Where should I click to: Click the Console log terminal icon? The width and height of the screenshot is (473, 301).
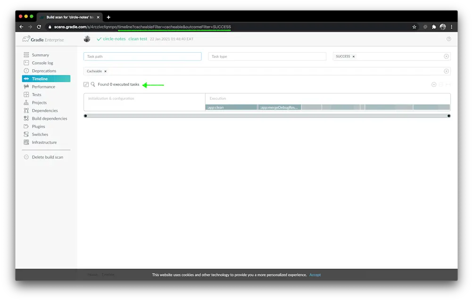tap(26, 63)
